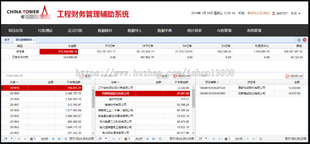Open the 数据字典 menu
The height and width of the screenshot is (144, 310).
click(165, 31)
